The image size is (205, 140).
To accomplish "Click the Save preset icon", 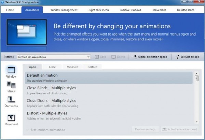I will (x=97, y=57).
